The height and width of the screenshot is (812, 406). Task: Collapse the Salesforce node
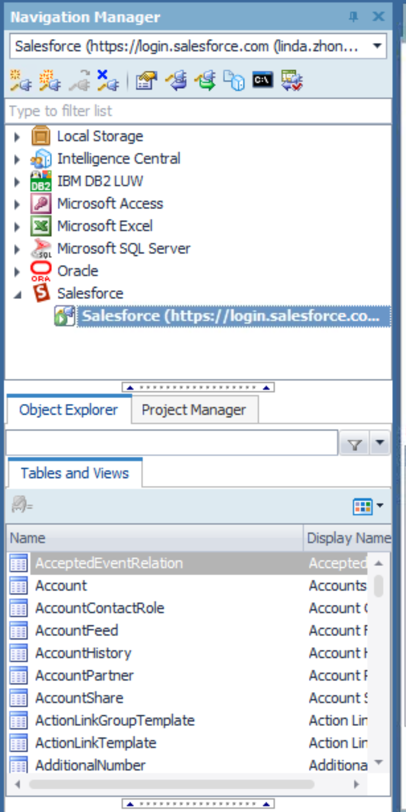tap(17, 294)
